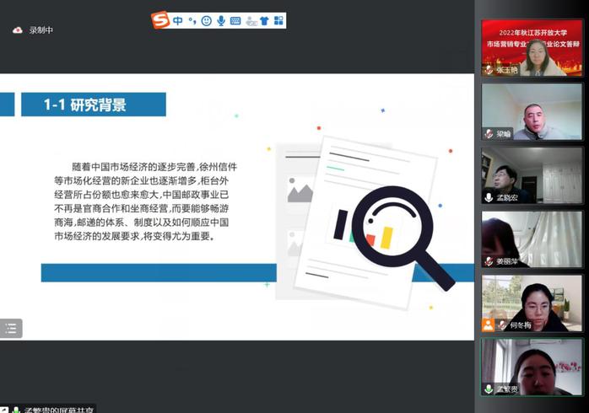Select 梁喻's video thumbnail
Image resolution: width=589 pixels, height=413 pixels.
point(532,111)
